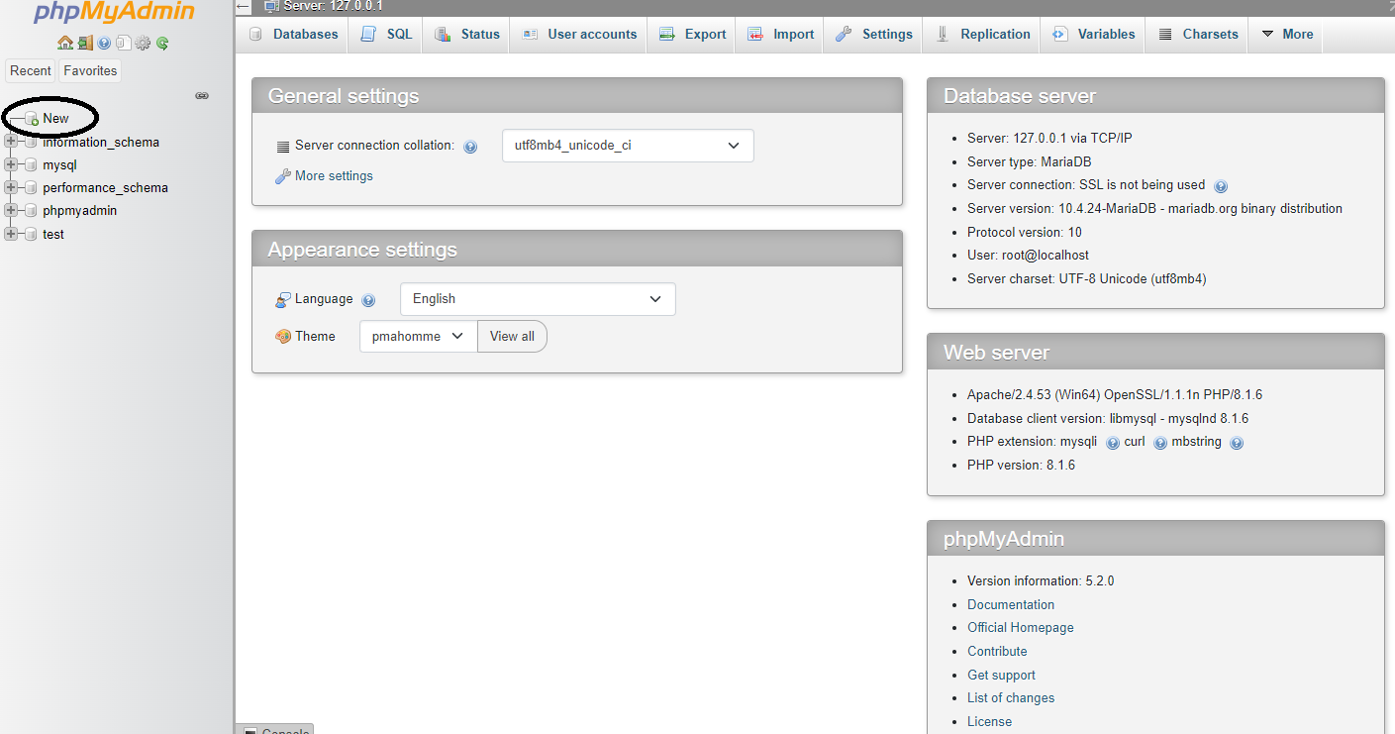Screen dimensions: 1395x734
Task: Select the mysql database name
Action: 59,165
